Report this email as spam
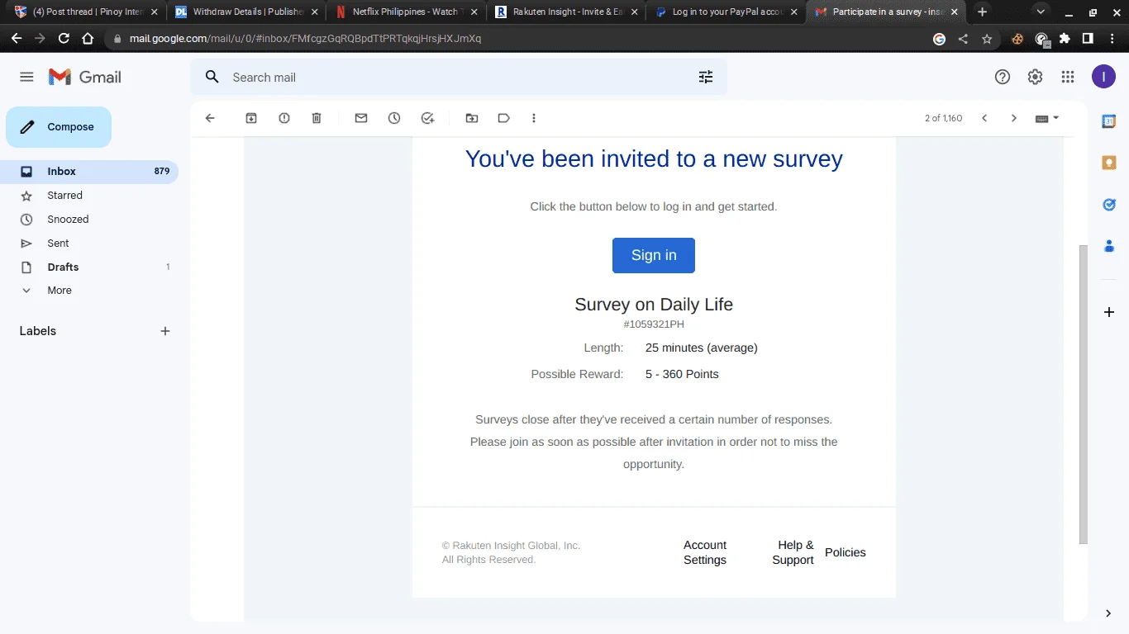 pos(284,118)
